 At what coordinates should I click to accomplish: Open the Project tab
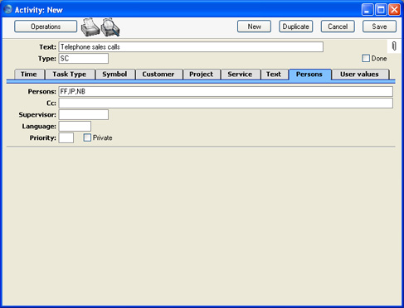coord(202,75)
